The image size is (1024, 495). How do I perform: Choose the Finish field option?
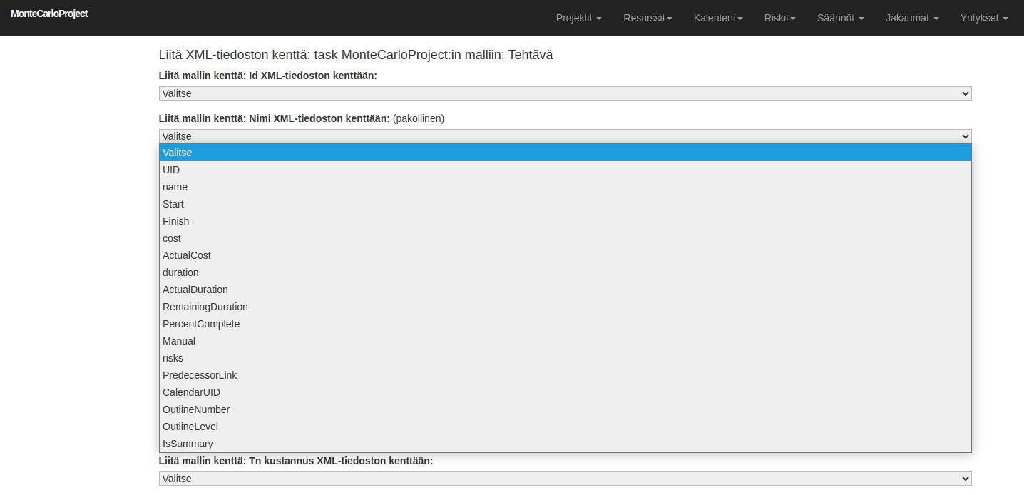(175, 221)
